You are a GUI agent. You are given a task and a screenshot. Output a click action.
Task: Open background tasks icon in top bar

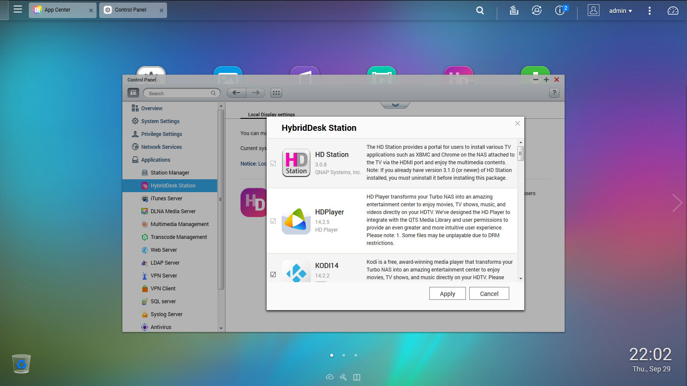click(x=514, y=10)
